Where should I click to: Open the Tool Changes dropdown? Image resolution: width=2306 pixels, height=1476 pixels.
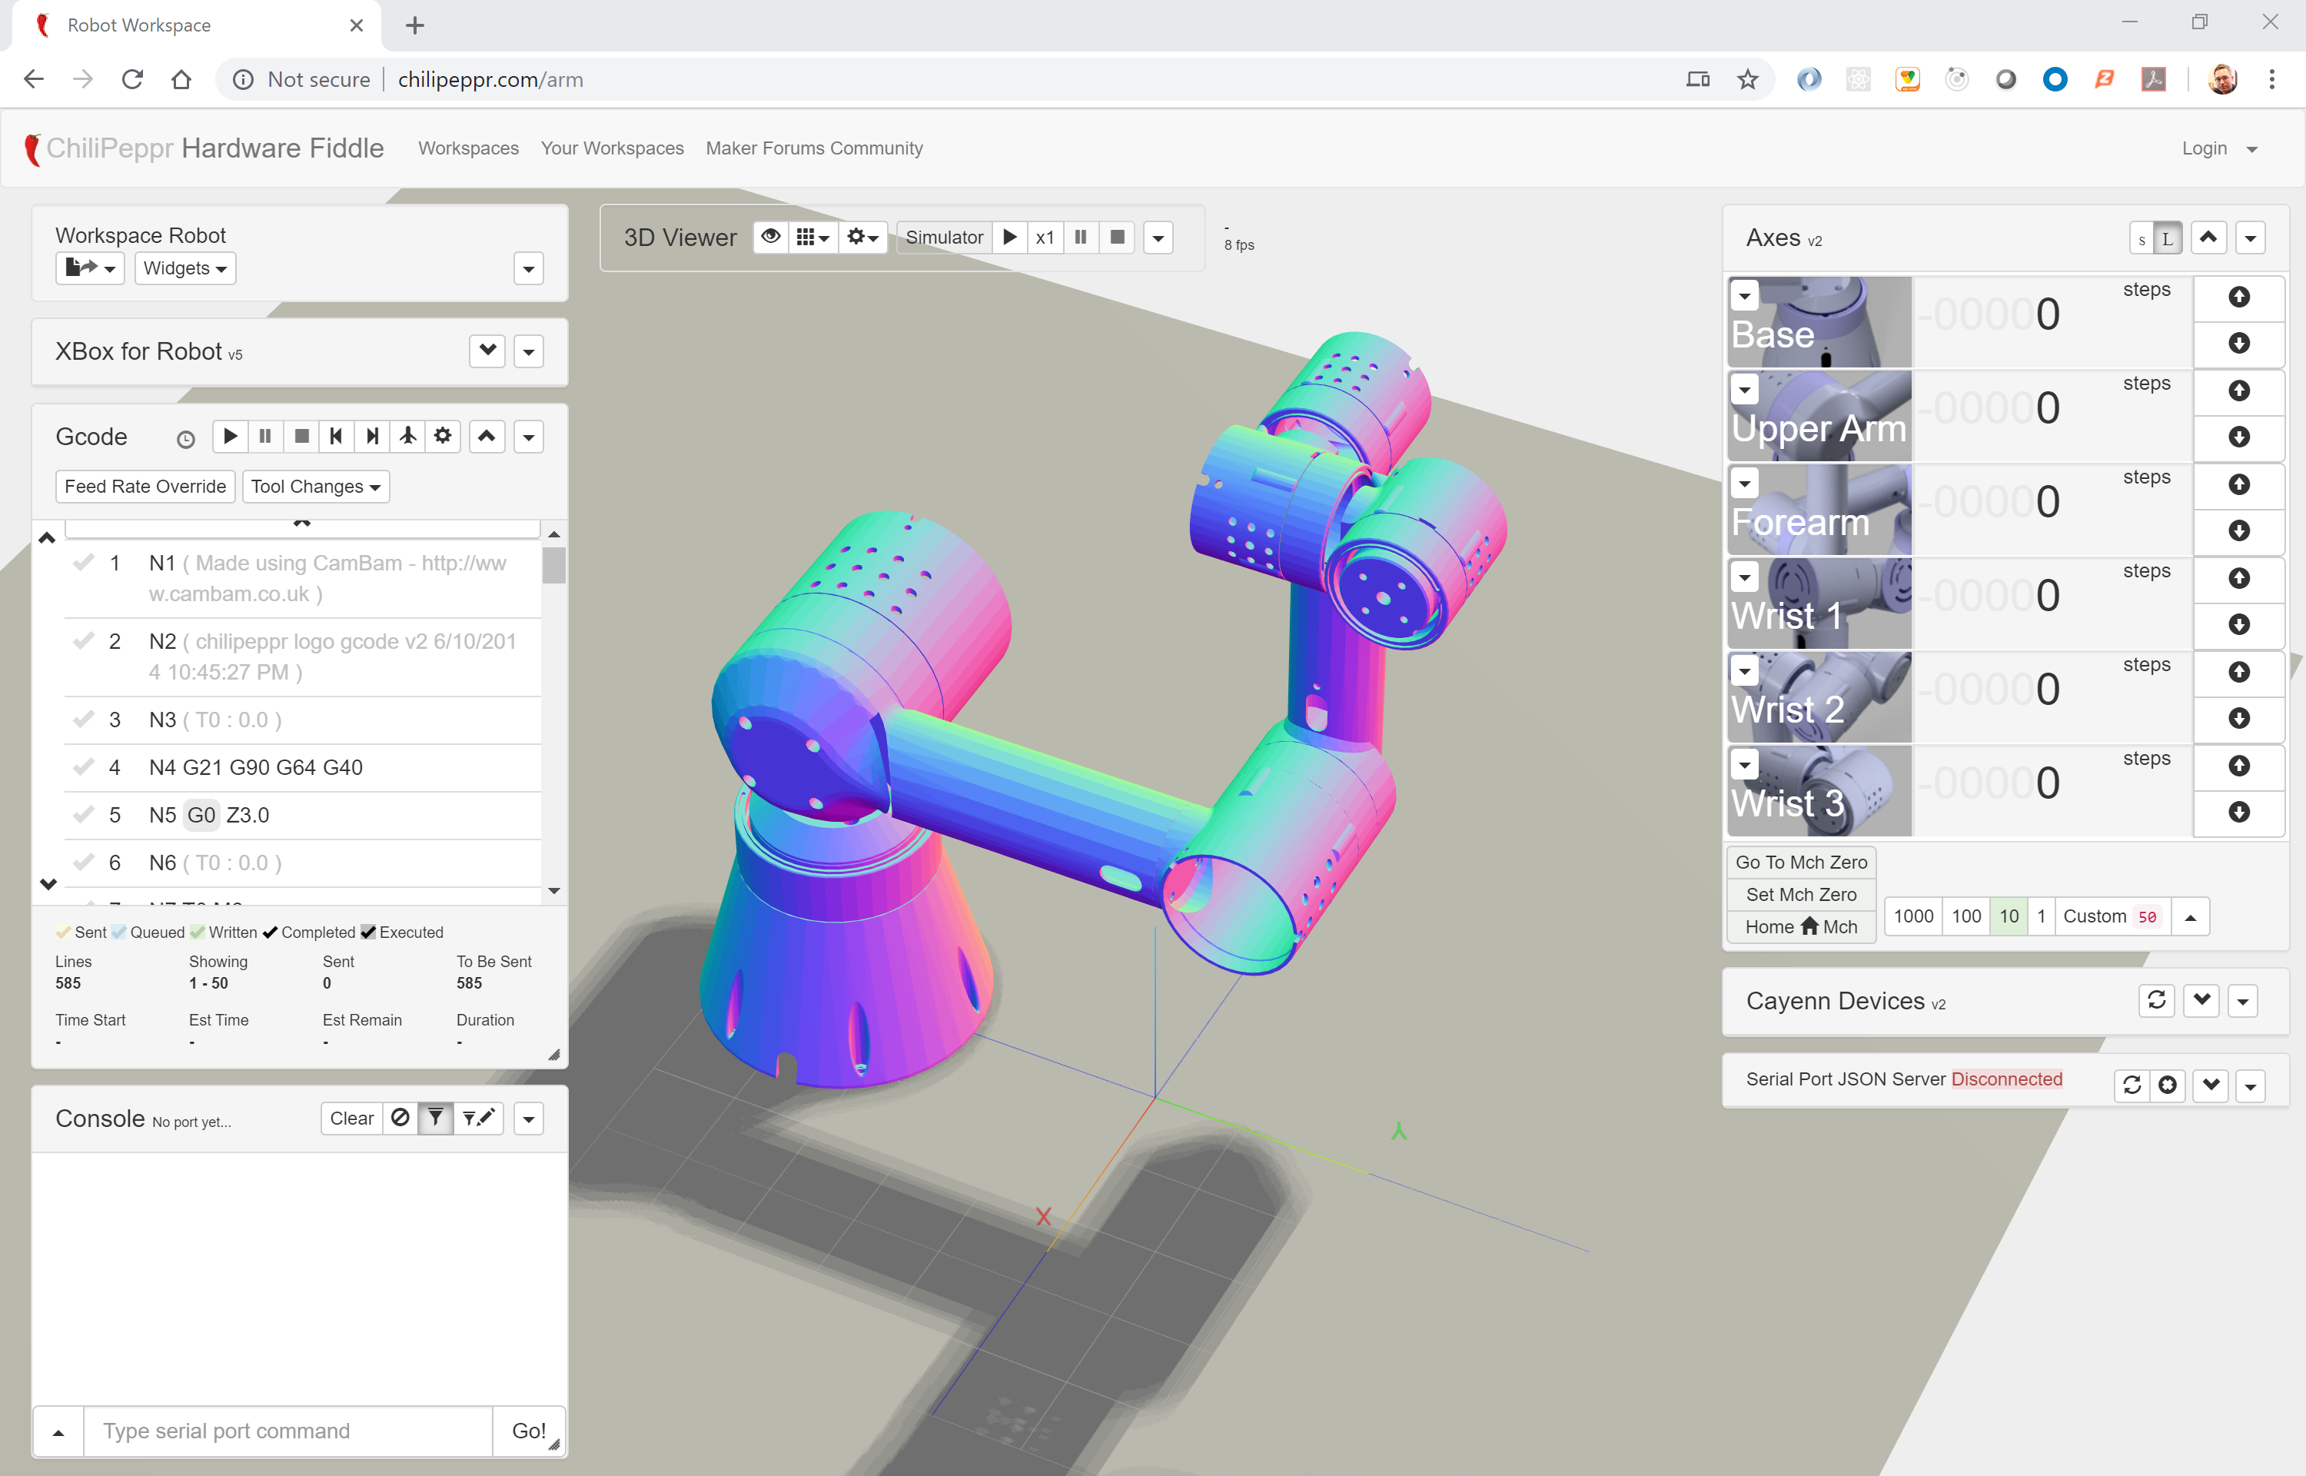point(315,486)
